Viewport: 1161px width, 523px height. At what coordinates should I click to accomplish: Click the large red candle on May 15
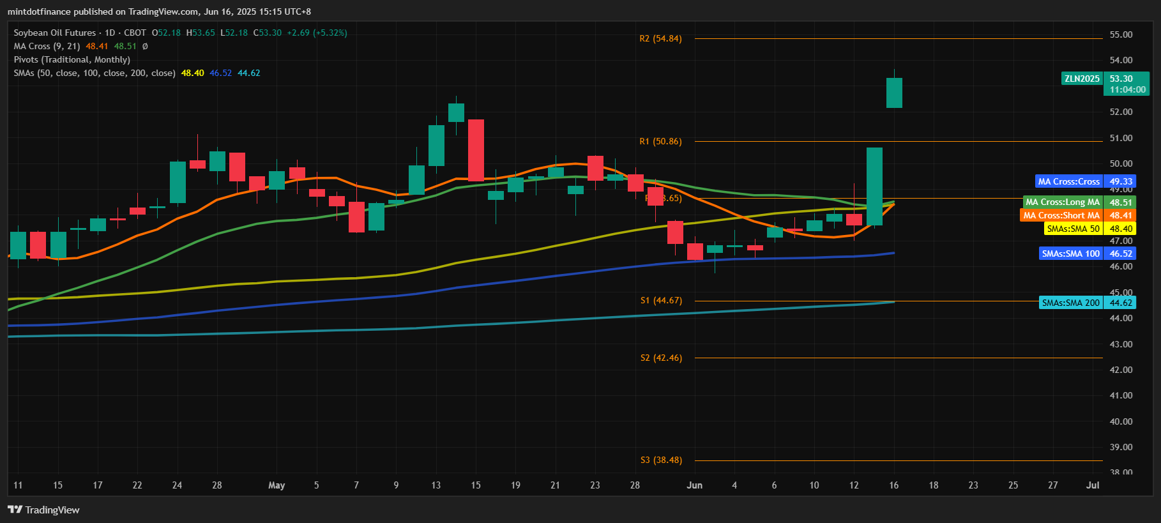tap(476, 150)
